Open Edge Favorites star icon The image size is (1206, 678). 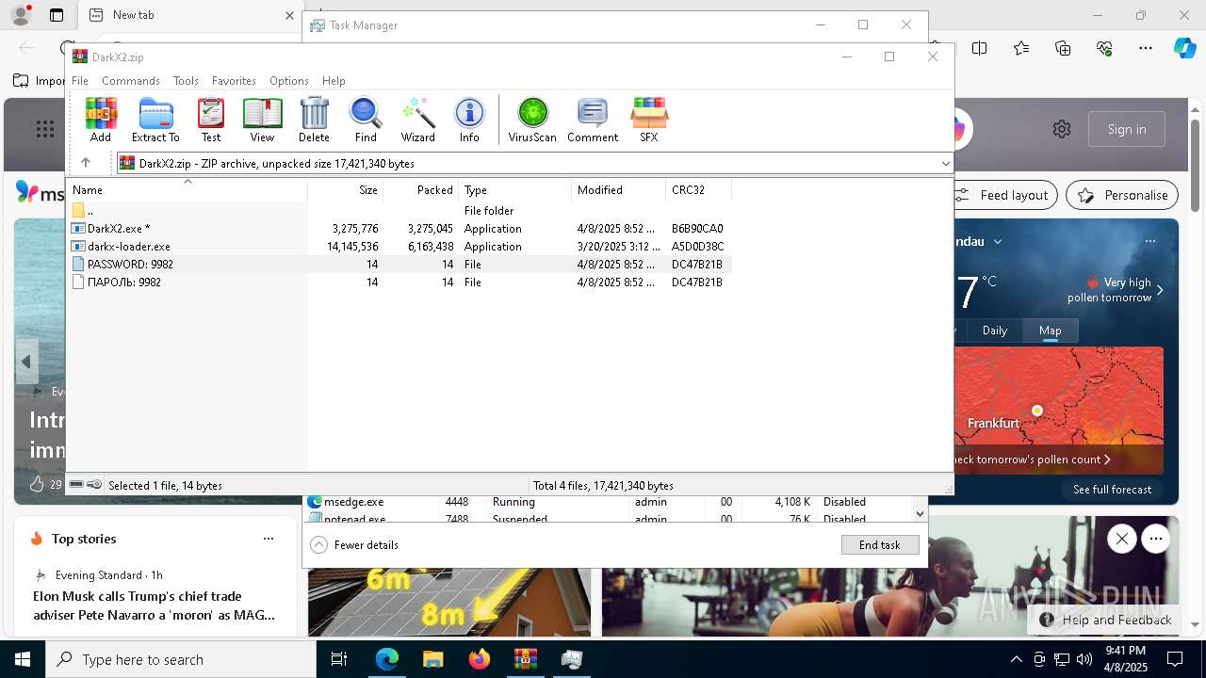tap(1021, 48)
